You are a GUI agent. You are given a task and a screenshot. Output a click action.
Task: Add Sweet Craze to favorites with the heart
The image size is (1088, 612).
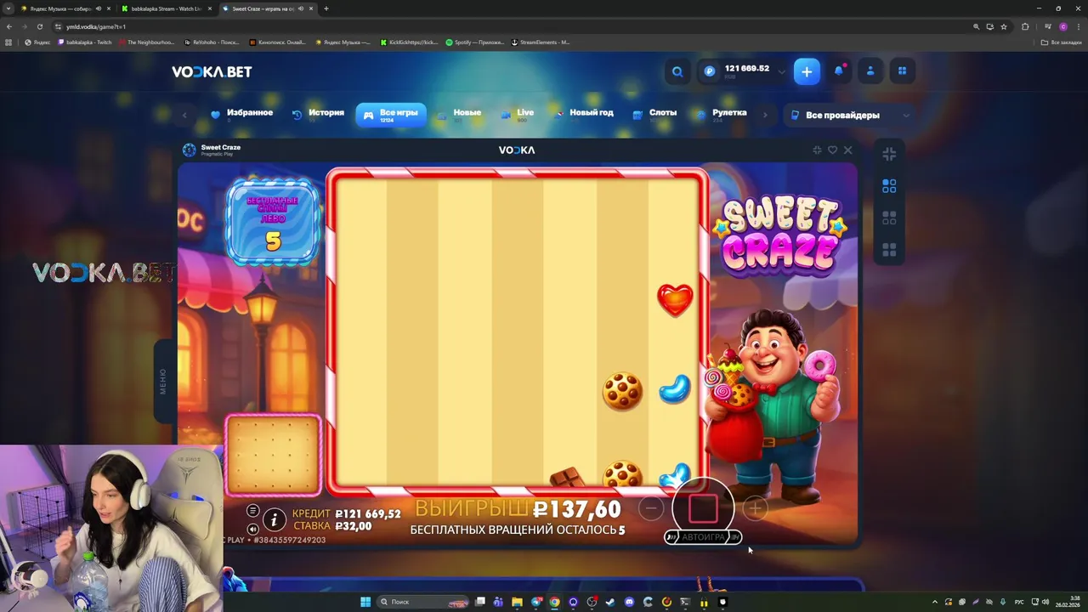point(832,150)
